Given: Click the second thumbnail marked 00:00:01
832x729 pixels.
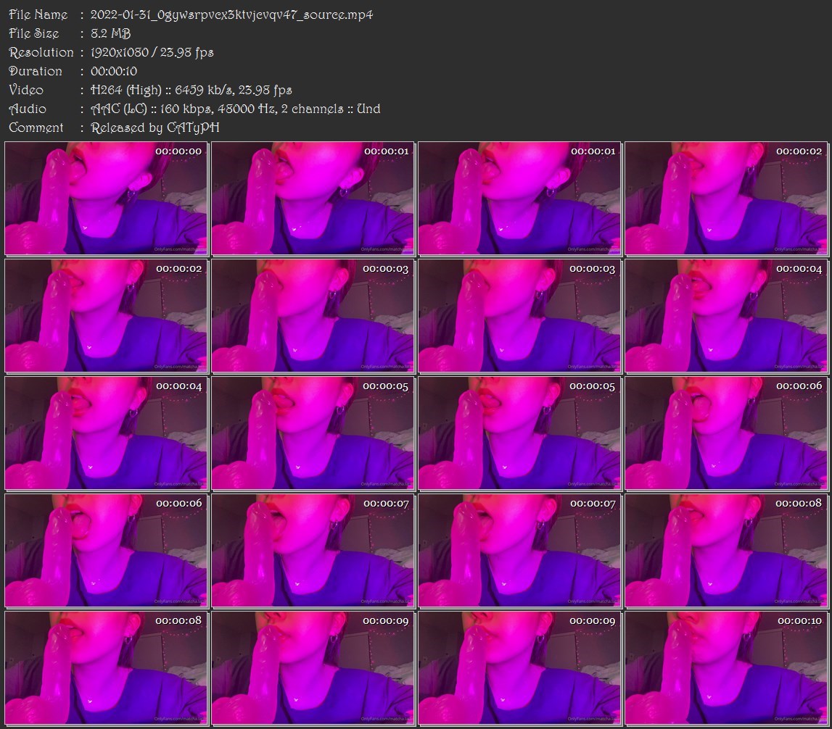Looking at the screenshot, I should tap(519, 199).
